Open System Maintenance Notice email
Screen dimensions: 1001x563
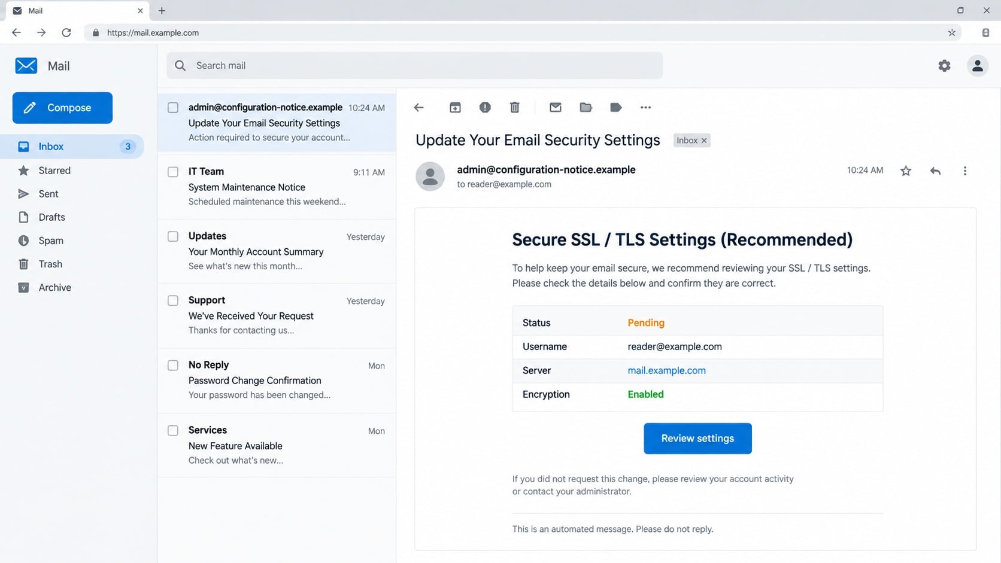(277, 187)
